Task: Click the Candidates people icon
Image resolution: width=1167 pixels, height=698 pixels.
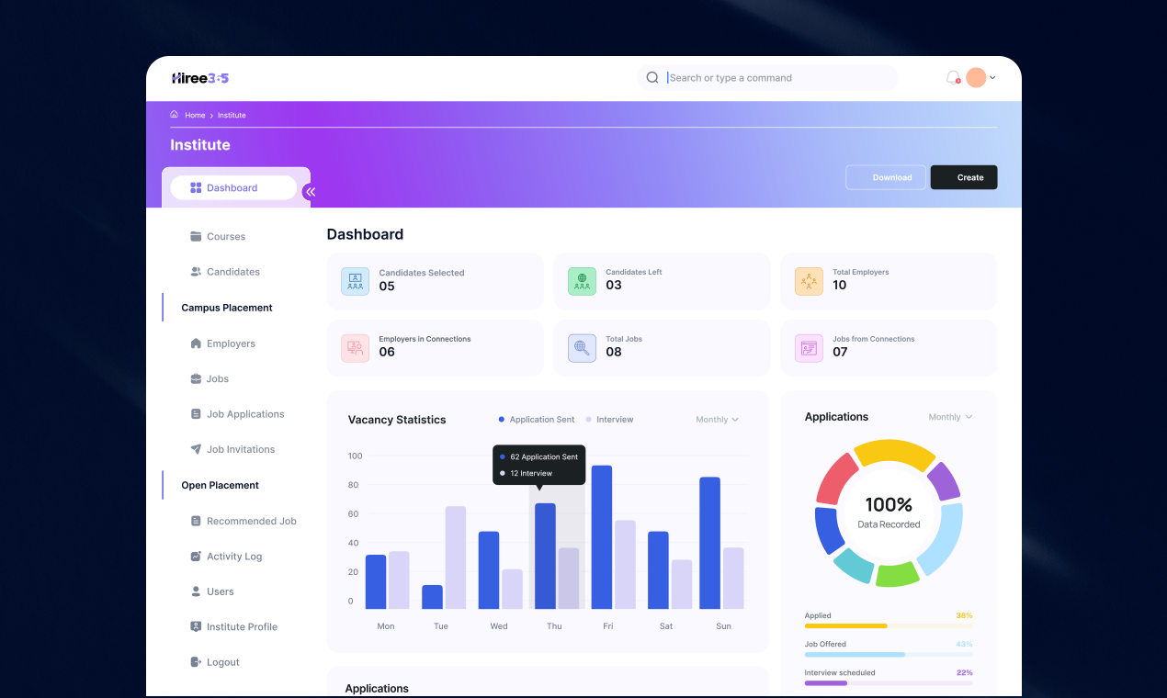Action: pos(196,272)
